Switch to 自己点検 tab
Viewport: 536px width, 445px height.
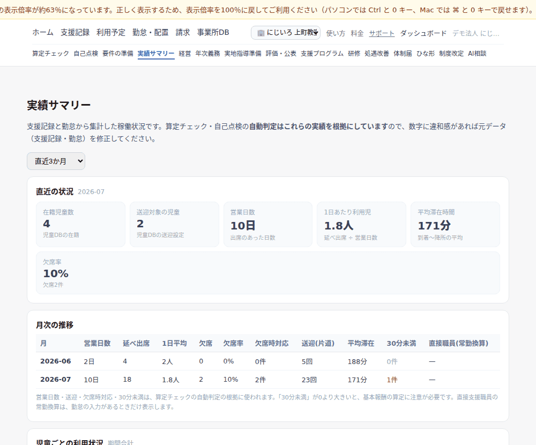coord(86,54)
